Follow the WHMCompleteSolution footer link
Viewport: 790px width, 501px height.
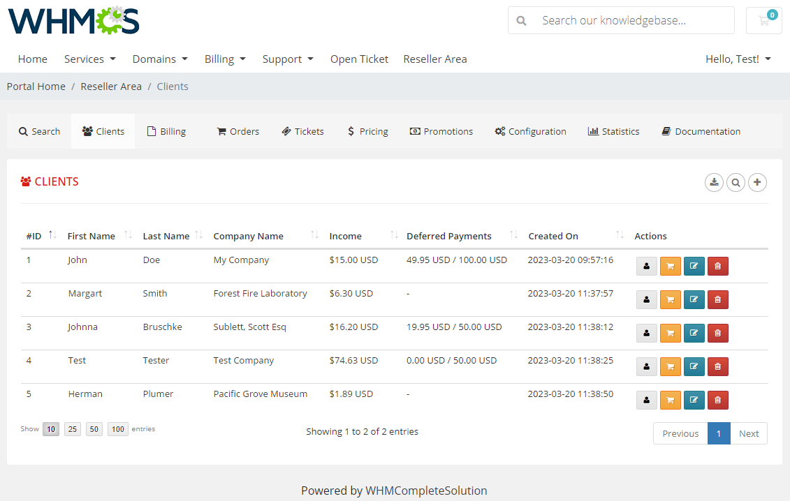pos(426,490)
